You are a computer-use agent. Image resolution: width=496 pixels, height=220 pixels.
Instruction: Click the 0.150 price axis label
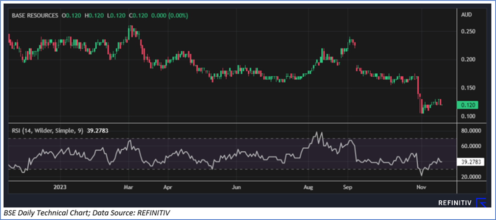(x=468, y=88)
